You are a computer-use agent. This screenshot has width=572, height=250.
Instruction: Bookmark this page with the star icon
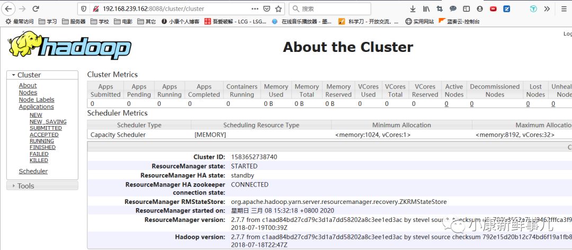point(279,9)
